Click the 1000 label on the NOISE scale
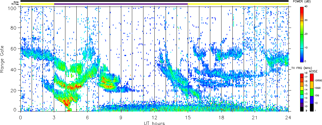This screenshot has height=125, width=322. click(317, 88)
